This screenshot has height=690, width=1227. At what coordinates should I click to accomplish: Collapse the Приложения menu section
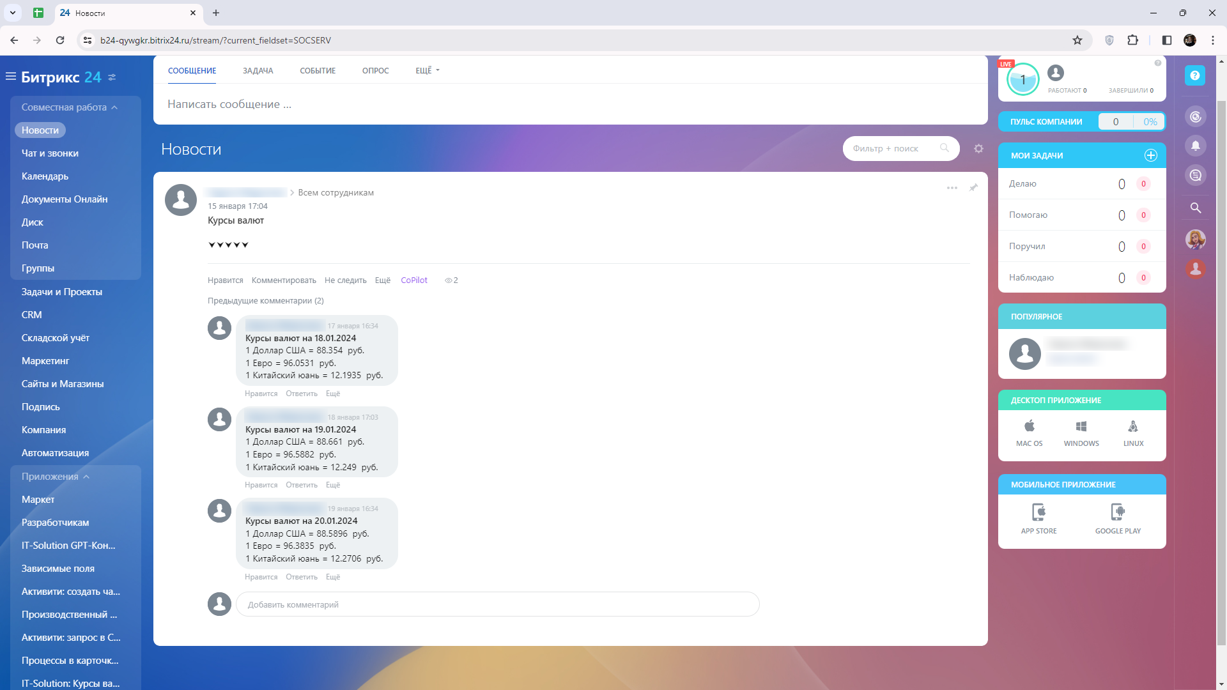coord(86,477)
